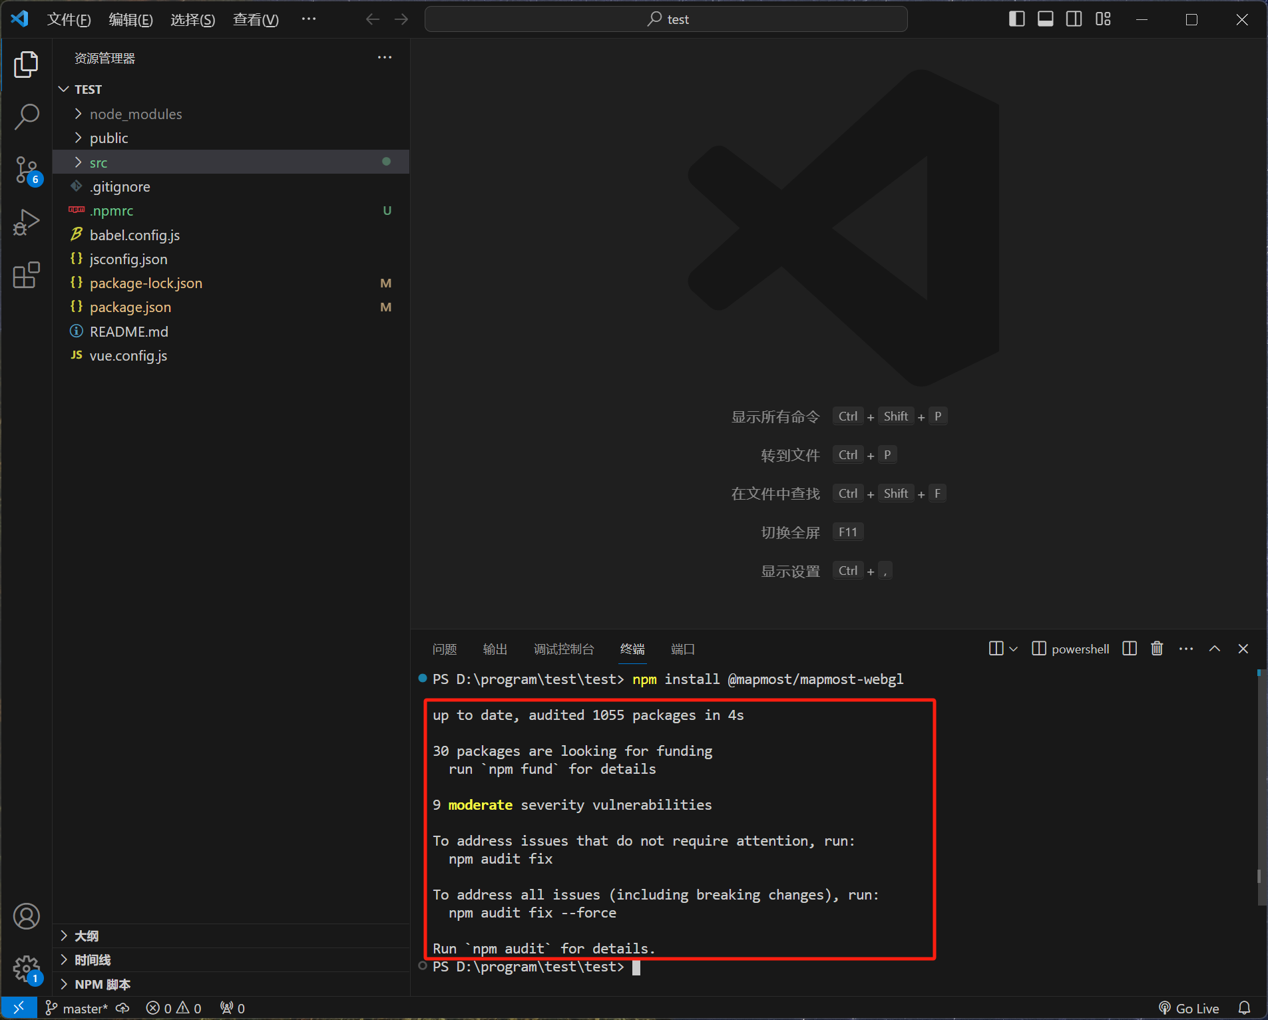Select the 终端 panel tab

click(632, 649)
